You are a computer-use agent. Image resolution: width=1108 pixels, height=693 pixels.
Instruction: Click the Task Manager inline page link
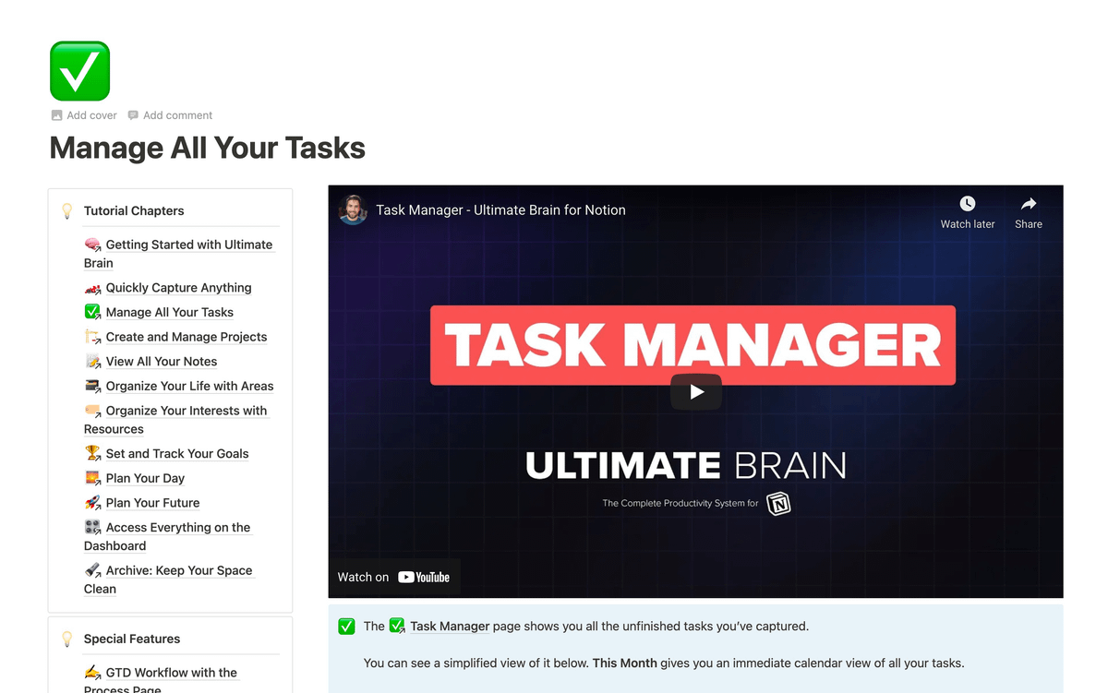[449, 626]
